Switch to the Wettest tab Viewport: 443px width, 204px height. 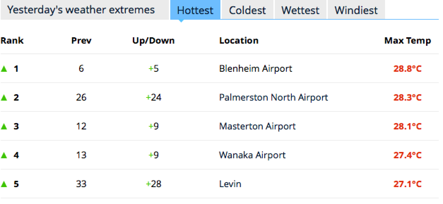(301, 10)
